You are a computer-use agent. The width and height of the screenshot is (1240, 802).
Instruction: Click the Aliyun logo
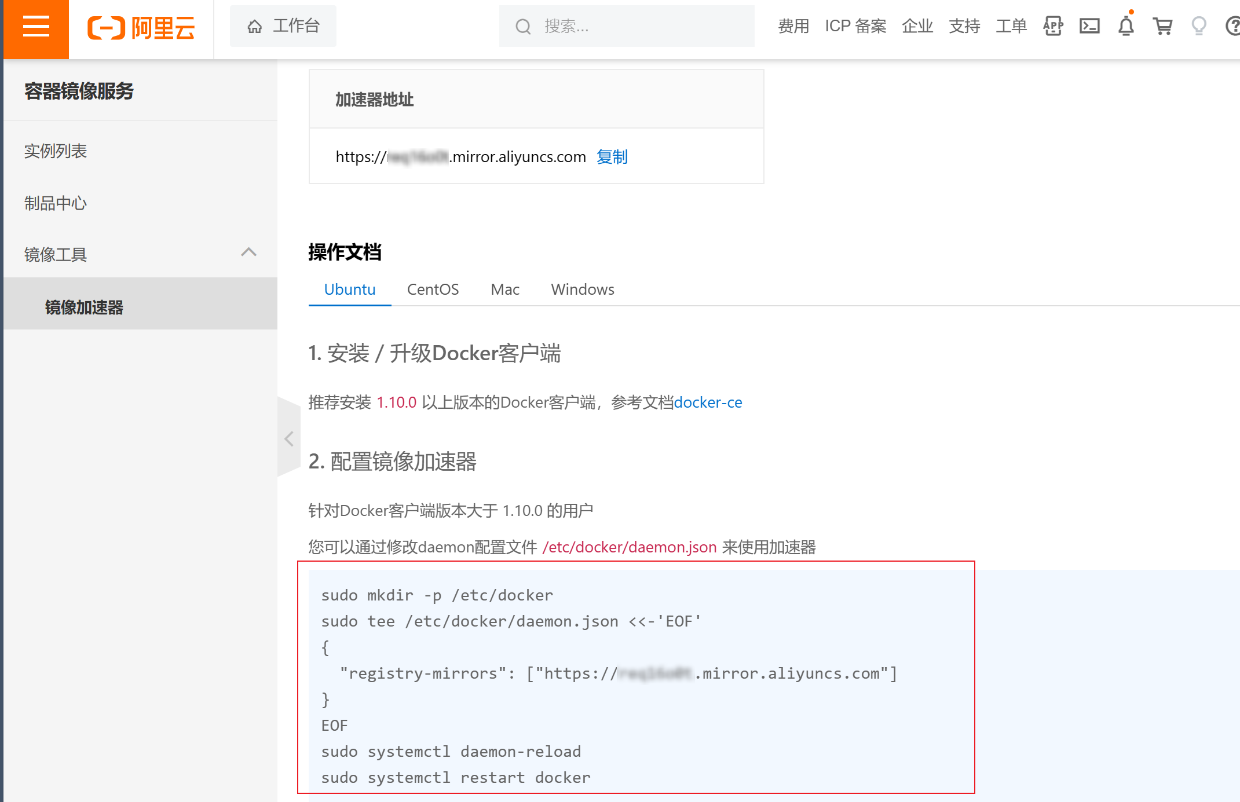(x=141, y=27)
